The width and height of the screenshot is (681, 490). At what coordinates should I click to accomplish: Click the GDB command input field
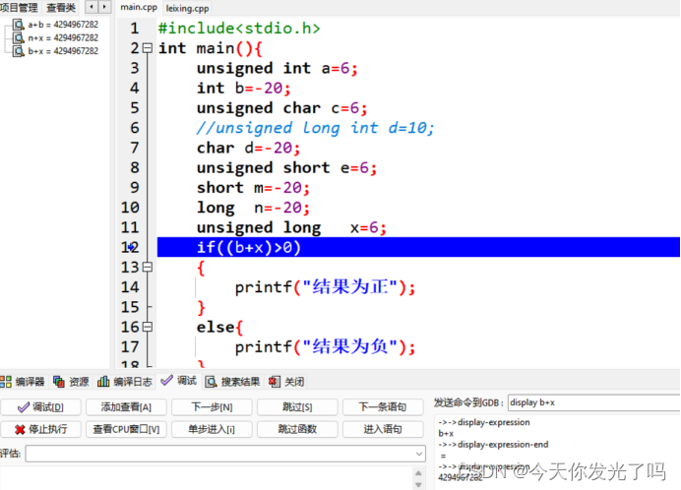coord(594,402)
